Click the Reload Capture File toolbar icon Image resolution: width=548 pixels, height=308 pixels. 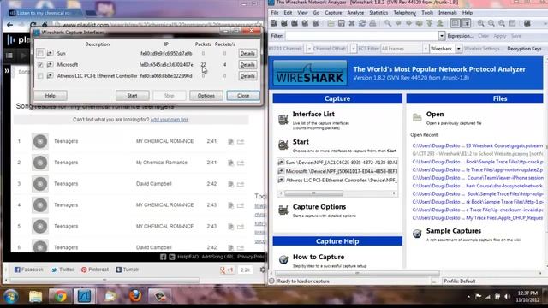pyautogui.click(x=362, y=23)
